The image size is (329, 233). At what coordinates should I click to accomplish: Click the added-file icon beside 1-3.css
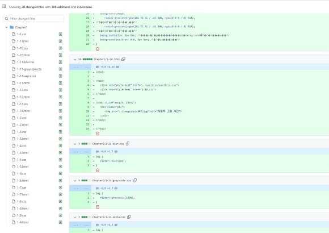coord(61,132)
